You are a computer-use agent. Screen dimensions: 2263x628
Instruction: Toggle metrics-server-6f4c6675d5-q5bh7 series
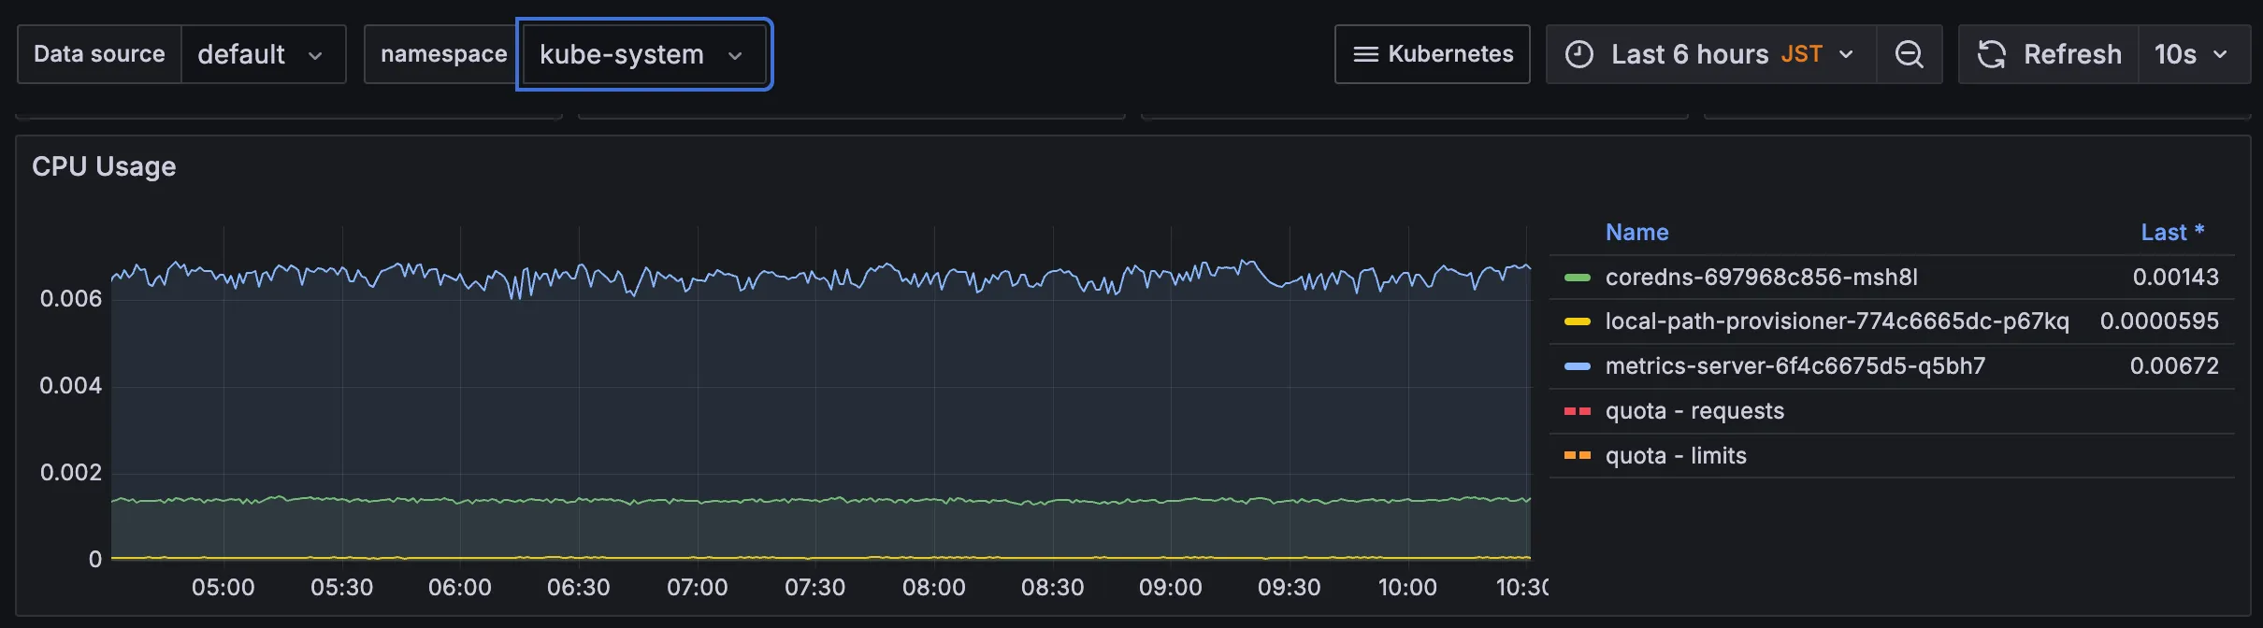click(x=1795, y=365)
